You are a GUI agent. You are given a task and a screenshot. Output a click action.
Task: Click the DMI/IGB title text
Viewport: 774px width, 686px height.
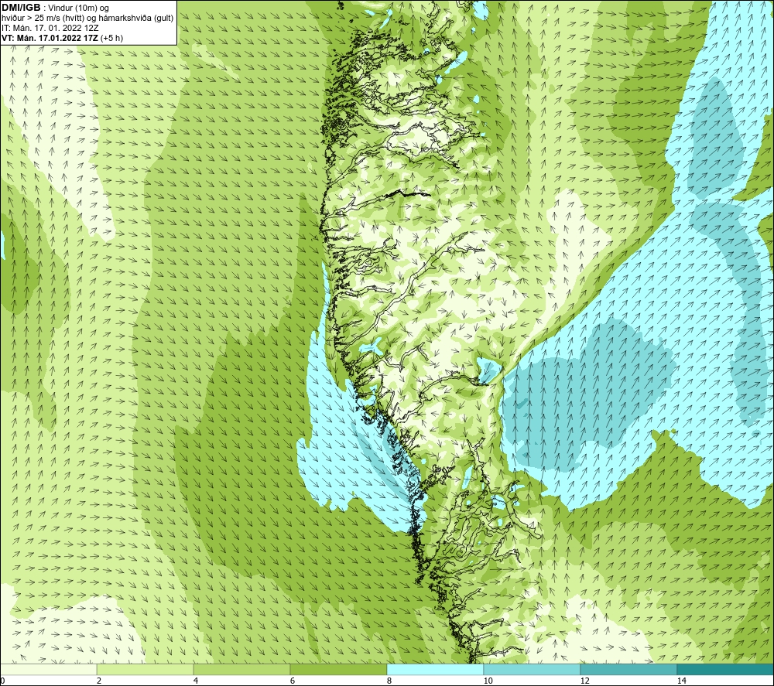[21, 8]
